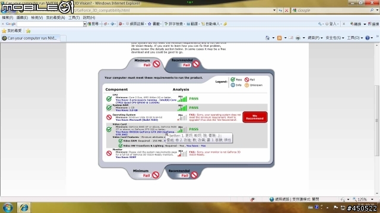Screen dimensions: 380x213
Task: Open the address bar dropdown arrow
Action: [x=274, y=11]
